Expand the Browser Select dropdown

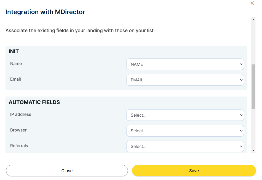185,131
